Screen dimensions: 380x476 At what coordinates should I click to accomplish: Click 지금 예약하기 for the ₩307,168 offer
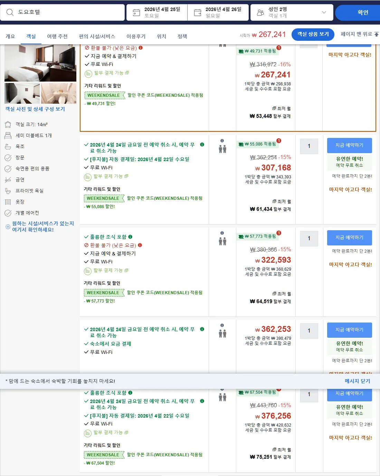pyautogui.click(x=350, y=145)
